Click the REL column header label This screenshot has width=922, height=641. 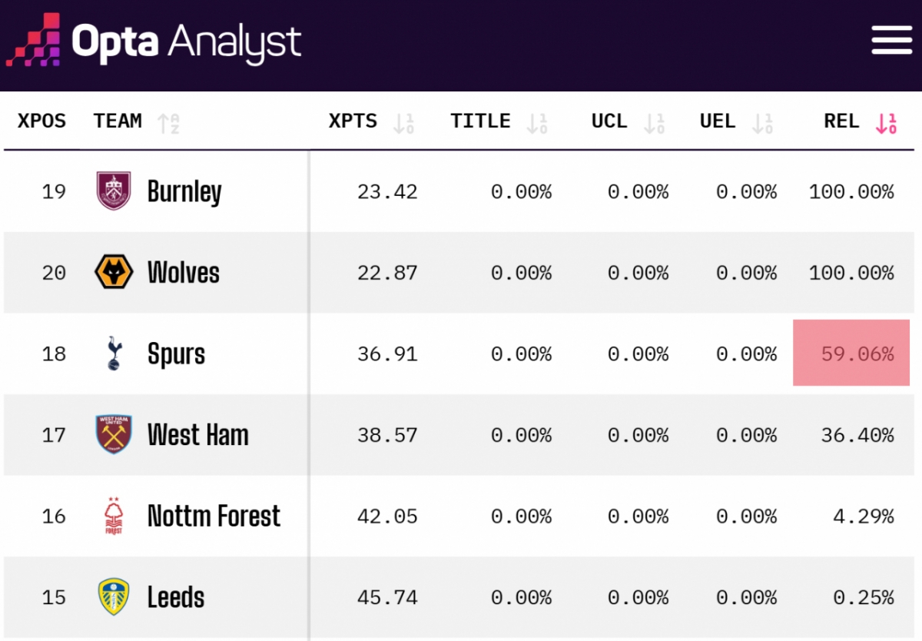(841, 121)
